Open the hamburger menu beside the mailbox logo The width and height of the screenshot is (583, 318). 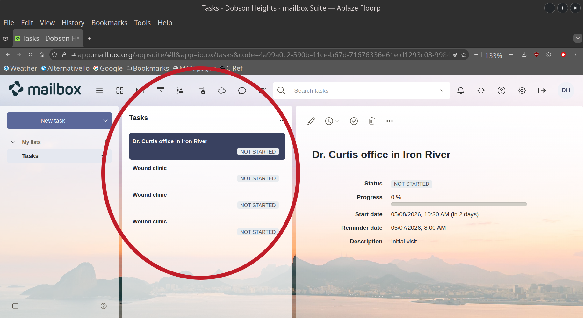pos(99,90)
